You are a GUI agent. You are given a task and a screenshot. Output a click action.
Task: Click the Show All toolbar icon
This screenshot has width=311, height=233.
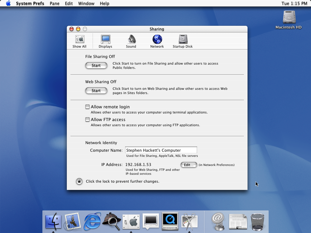pyautogui.click(x=80, y=41)
